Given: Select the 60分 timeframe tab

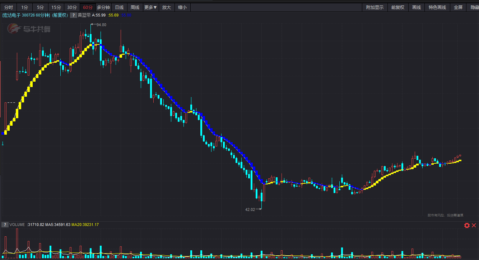Looking at the screenshot, I should pyautogui.click(x=88, y=7).
